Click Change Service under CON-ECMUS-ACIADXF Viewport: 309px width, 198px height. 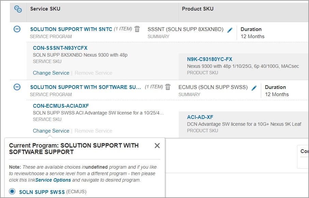(51, 131)
